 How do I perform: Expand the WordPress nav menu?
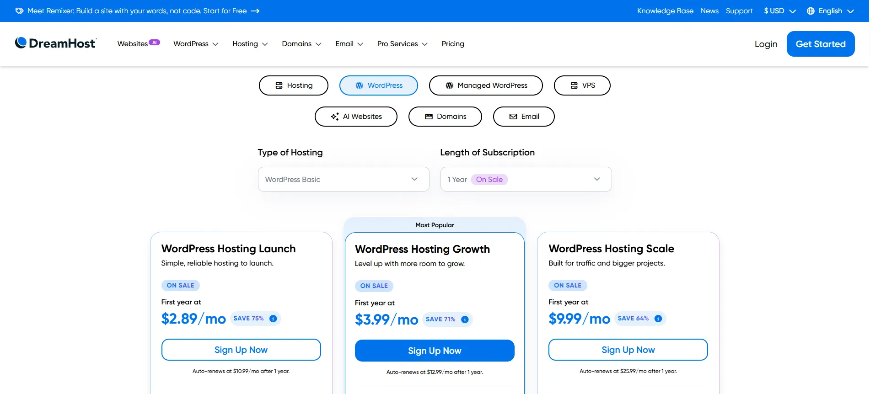tap(196, 44)
